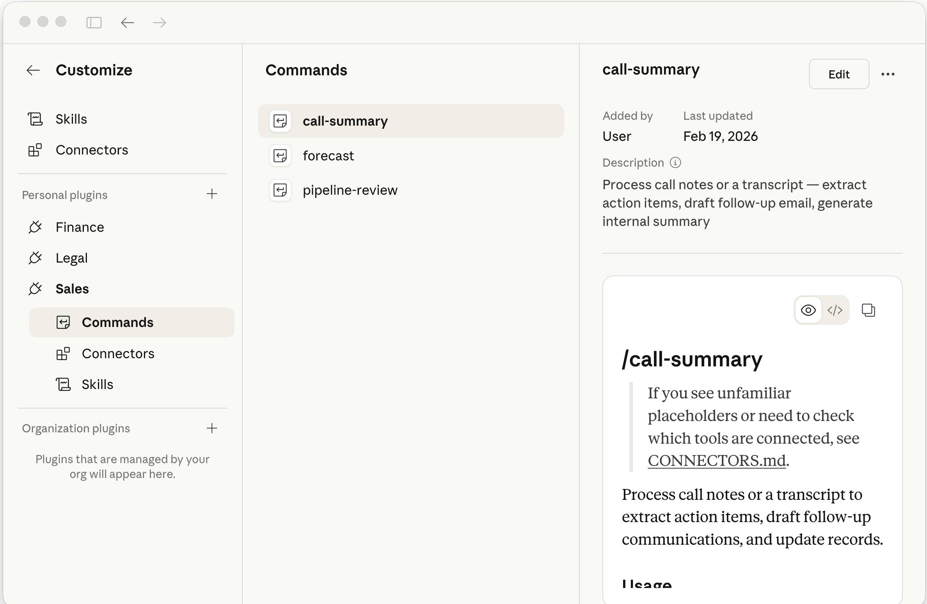This screenshot has height=604, width=927.
Task: Select the Connectors icon near the top sidebar
Action: point(36,150)
